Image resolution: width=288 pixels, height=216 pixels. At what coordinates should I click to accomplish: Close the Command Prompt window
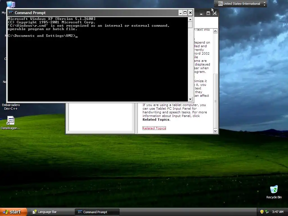point(190,13)
